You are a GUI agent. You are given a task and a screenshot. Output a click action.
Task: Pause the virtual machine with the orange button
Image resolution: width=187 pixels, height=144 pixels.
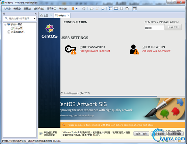(x=73, y=8)
